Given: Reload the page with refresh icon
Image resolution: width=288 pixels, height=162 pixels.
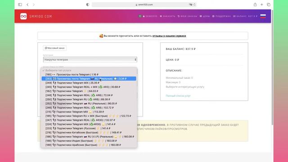Looking at the screenshot, I should tap(194, 4).
